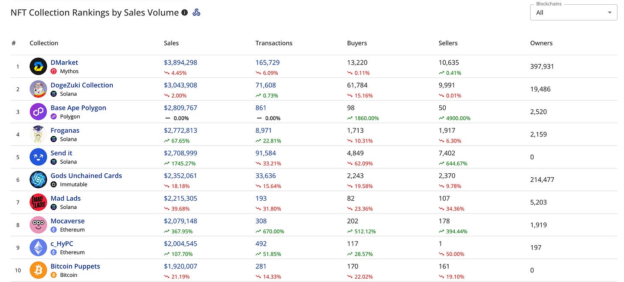
Task: Click the Solana icon under Mad Lads
Action: tap(54, 207)
